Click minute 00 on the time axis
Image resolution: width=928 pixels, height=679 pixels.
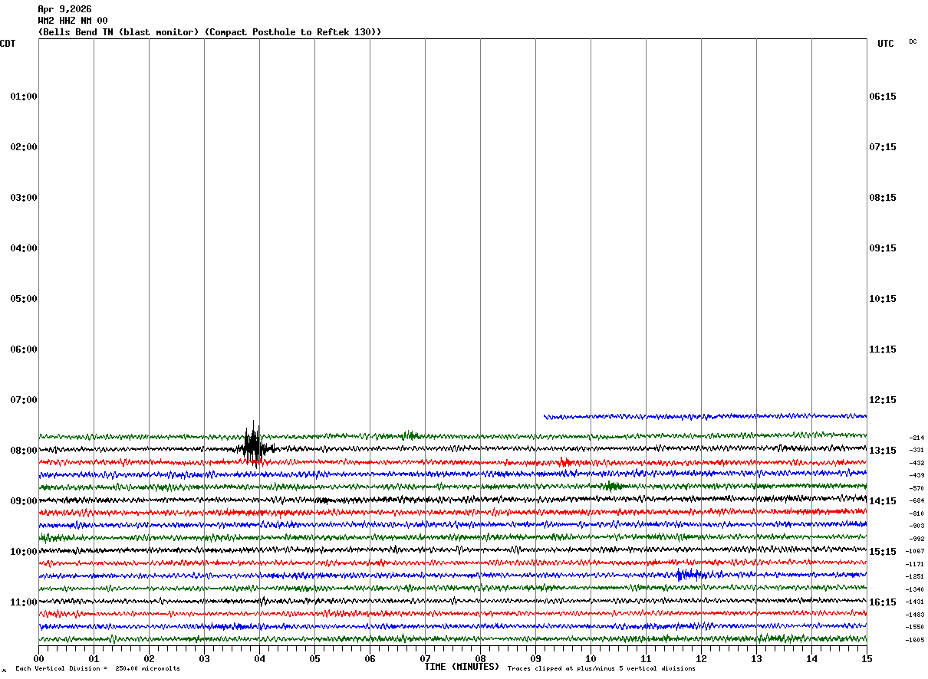(x=39, y=658)
